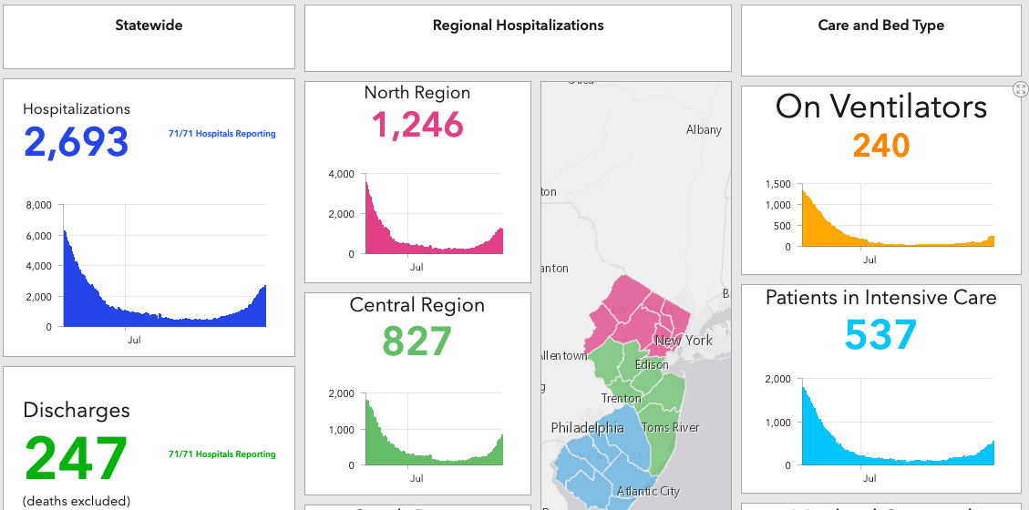Click the orange On Ventilators chart
Viewport: 1029px width, 510px height.
click(898, 215)
